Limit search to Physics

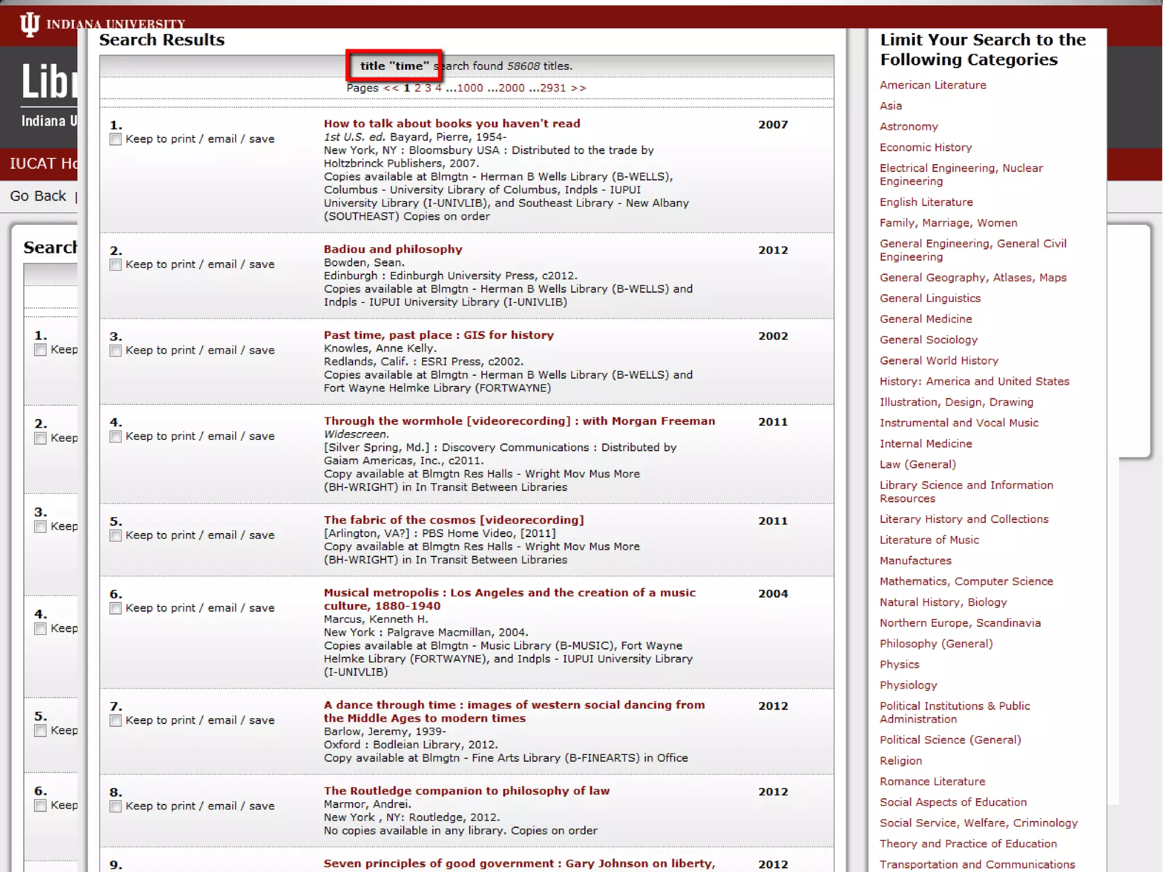[900, 665]
